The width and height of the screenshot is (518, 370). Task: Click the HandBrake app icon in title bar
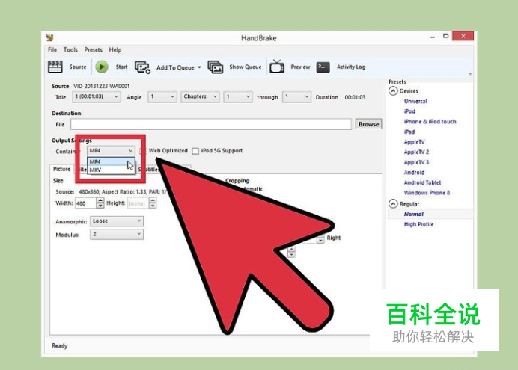click(50, 37)
